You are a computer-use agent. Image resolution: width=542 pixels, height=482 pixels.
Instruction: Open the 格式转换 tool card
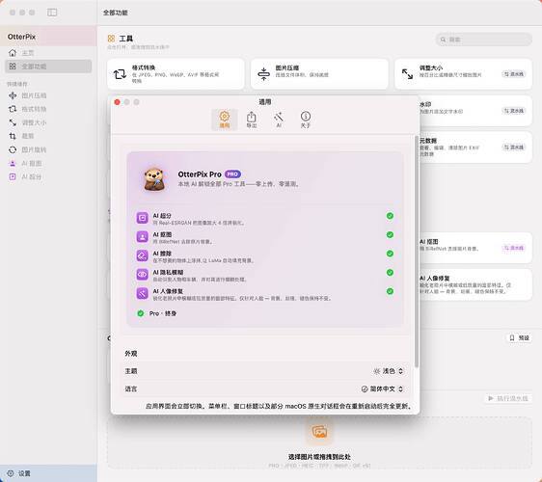coord(176,74)
